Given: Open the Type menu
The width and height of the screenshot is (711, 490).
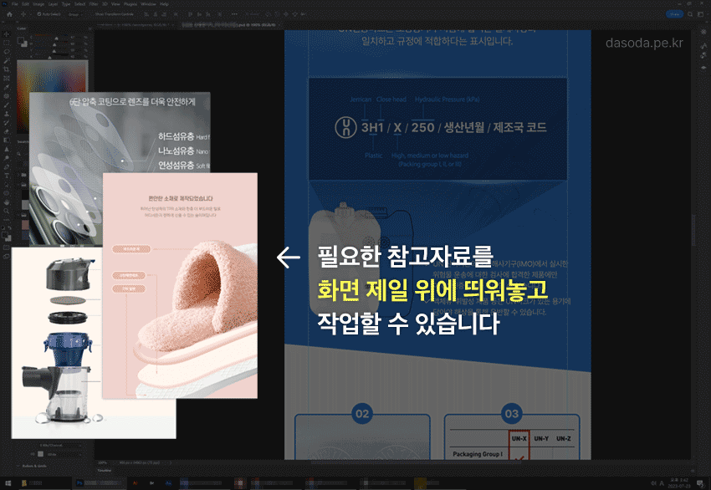Looking at the screenshot, I should pos(66,3).
